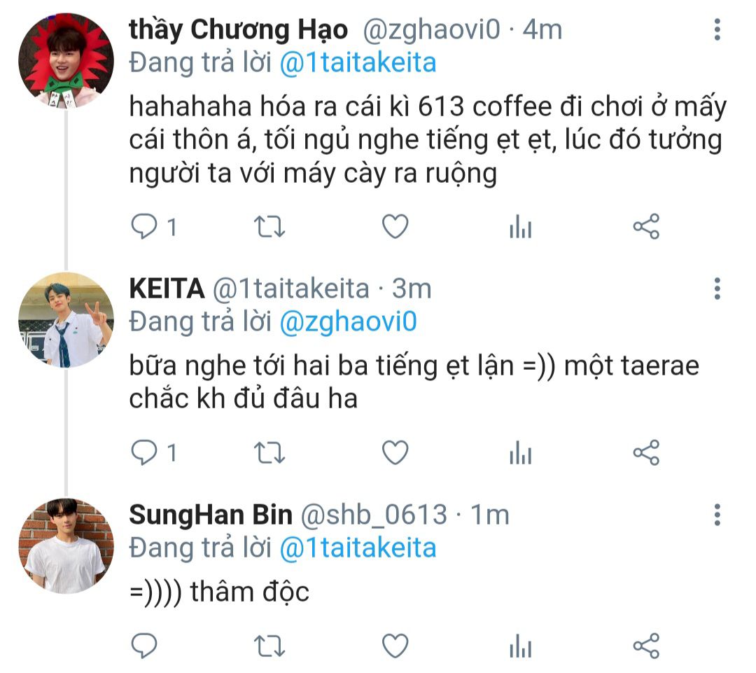Open @1taitakeita mention in SungHan Bin's reply

(x=358, y=548)
